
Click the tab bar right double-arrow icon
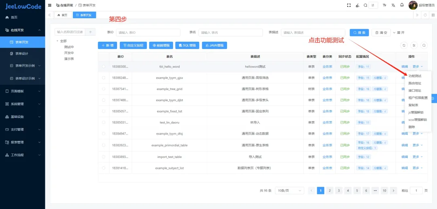coord(417,15)
